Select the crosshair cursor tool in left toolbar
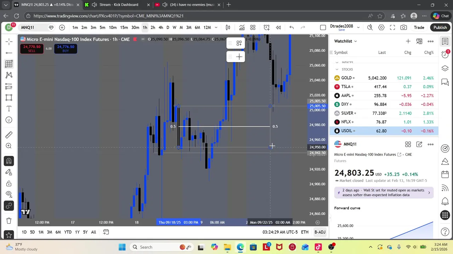The height and width of the screenshot is (254, 453). pyautogui.click(x=9, y=41)
